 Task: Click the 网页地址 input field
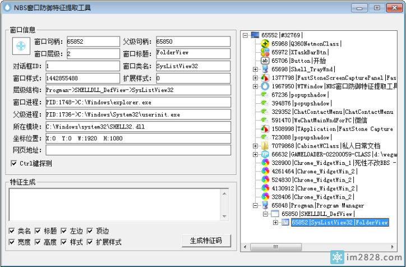137,150
